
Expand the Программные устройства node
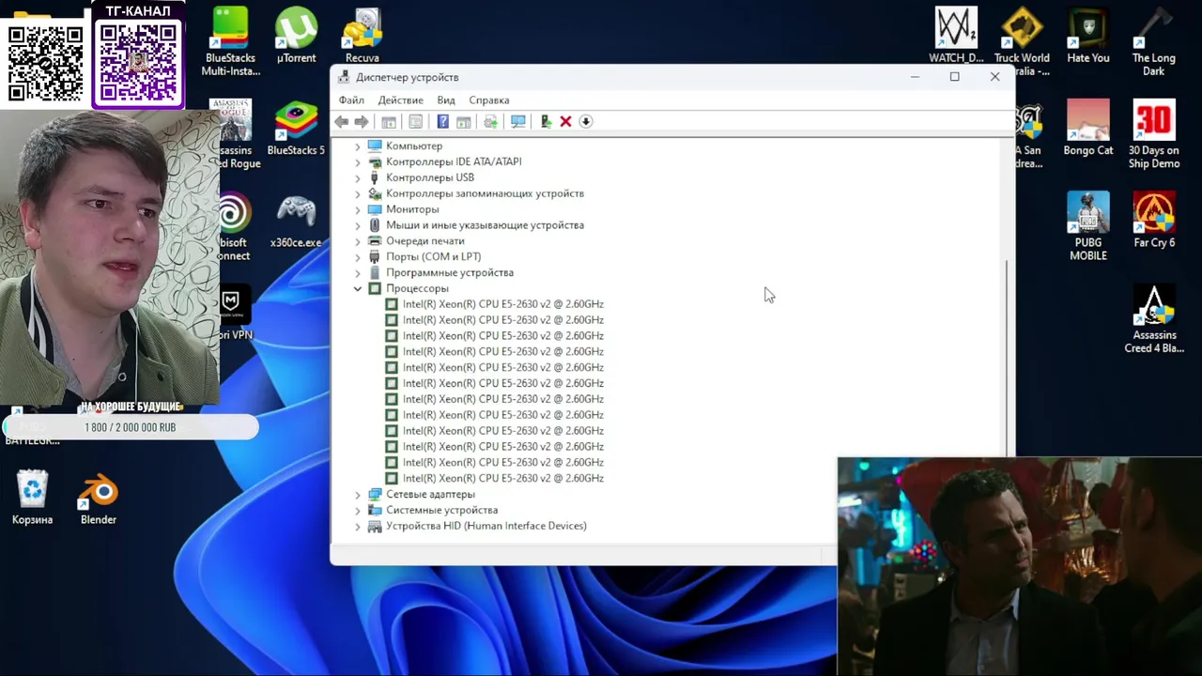tap(357, 273)
